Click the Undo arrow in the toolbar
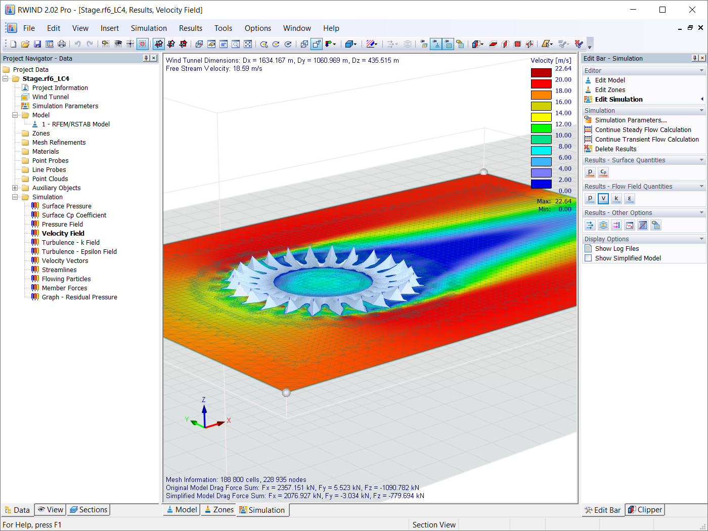Image resolution: width=708 pixels, height=531 pixels. (77, 44)
